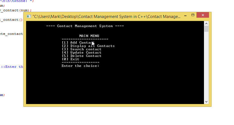Click the "[5] Delete Contact" option
Image resolution: width=234 pixels, height=125 pixels.
point(81,56)
